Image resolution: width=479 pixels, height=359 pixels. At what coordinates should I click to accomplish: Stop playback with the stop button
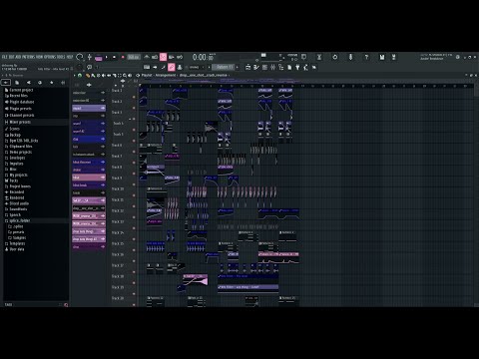[114, 57]
